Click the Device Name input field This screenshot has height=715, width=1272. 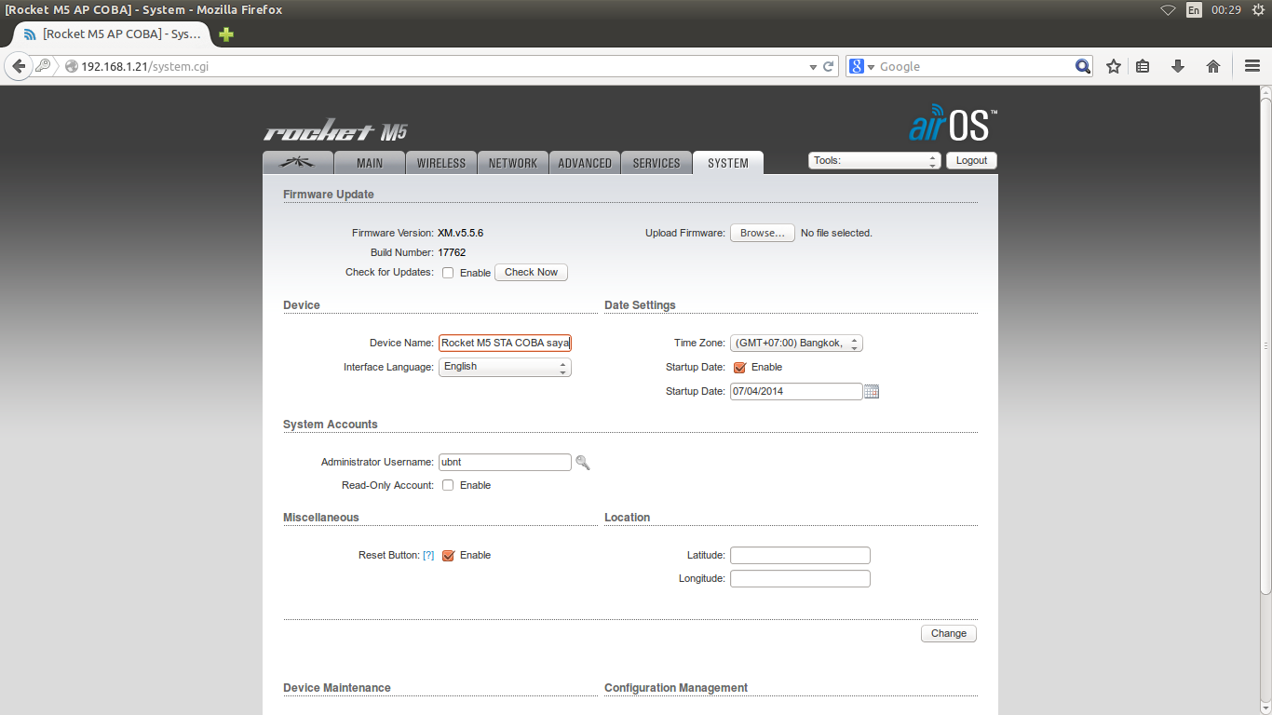point(505,343)
